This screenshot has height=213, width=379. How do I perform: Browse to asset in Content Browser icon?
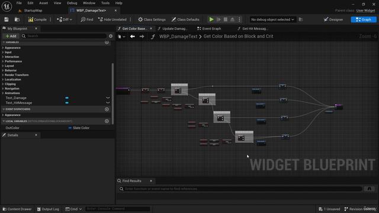point(17,20)
